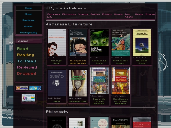
Task: Open the Novels shelf tab
Action: click(118, 14)
